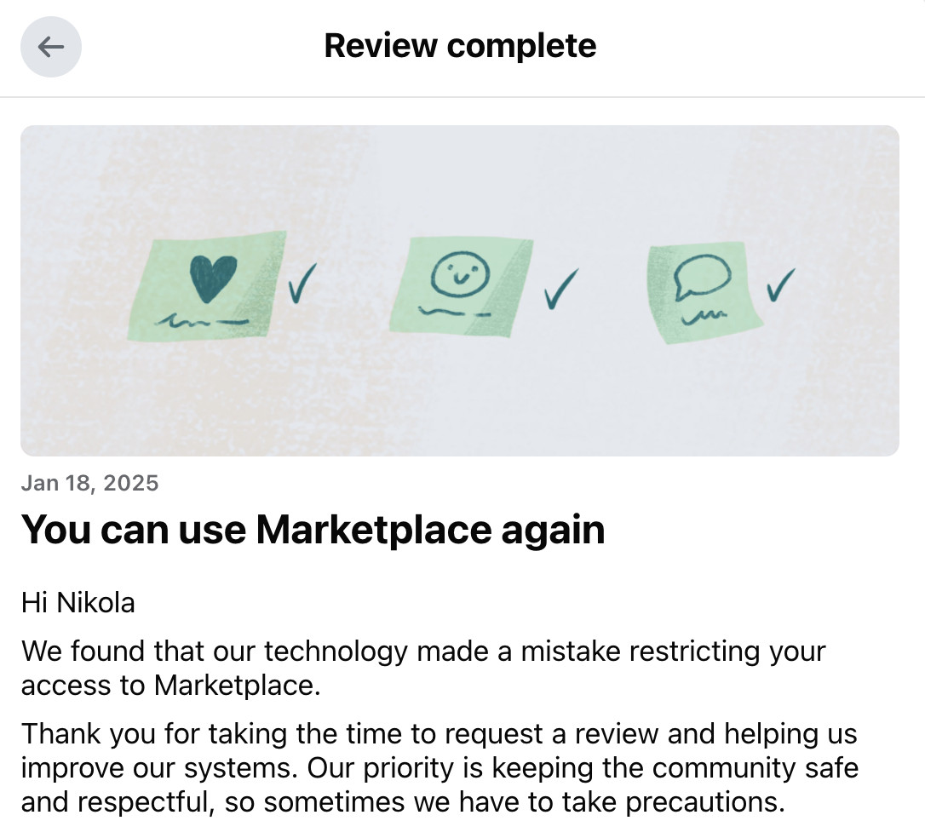Viewport: 925px width, 838px height.
Task: Click the sometimes we have to take precautions line
Action: 404,802
